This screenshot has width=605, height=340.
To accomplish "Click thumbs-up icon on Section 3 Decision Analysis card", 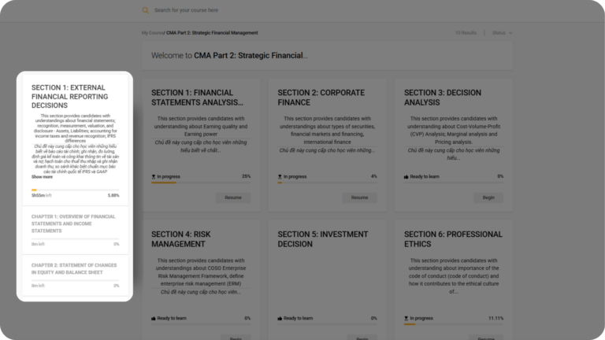I will click(x=406, y=176).
